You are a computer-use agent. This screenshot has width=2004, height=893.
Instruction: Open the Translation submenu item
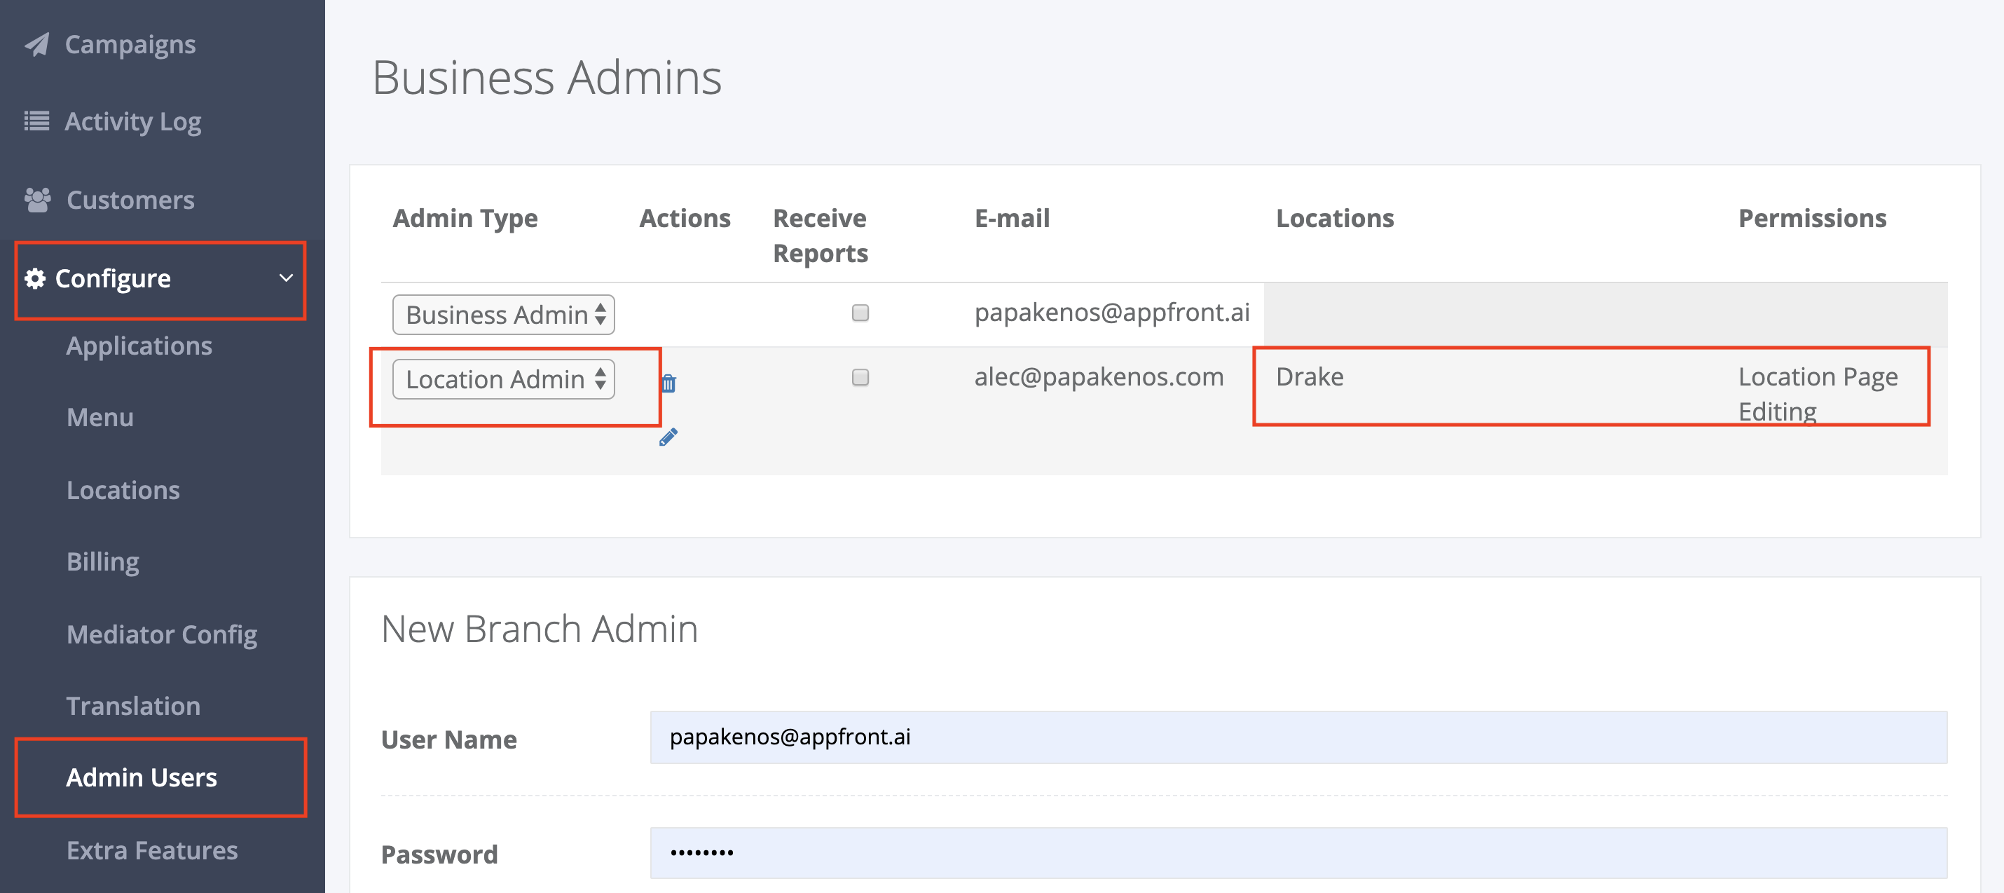pos(133,705)
